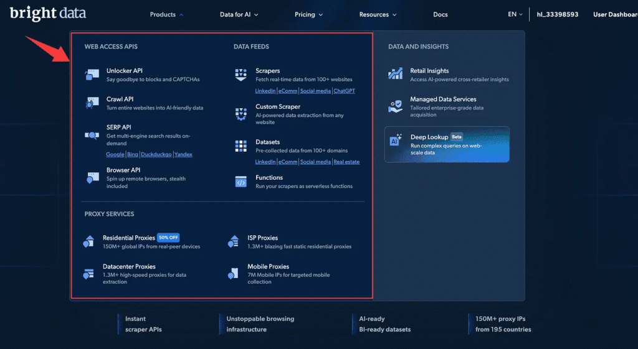638x349 pixels.
Task: Click the Residential Proxies icon
Action: click(x=89, y=242)
